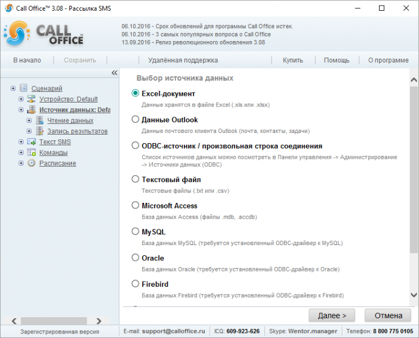Expand the Расписание node

click(x=21, y=163)
